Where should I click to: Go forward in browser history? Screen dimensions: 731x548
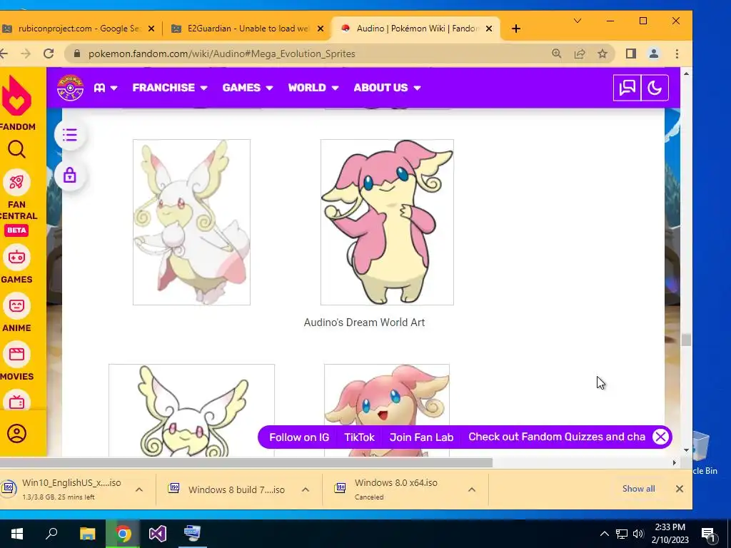point(26,54)
